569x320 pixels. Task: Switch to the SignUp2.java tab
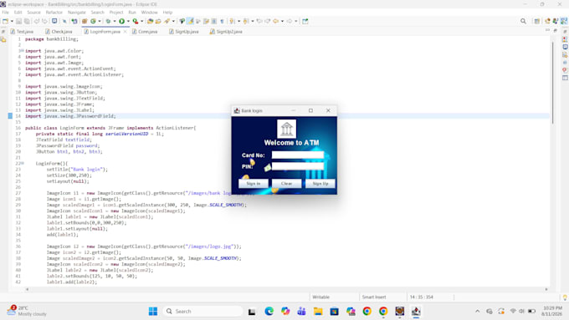coord(226,32)
